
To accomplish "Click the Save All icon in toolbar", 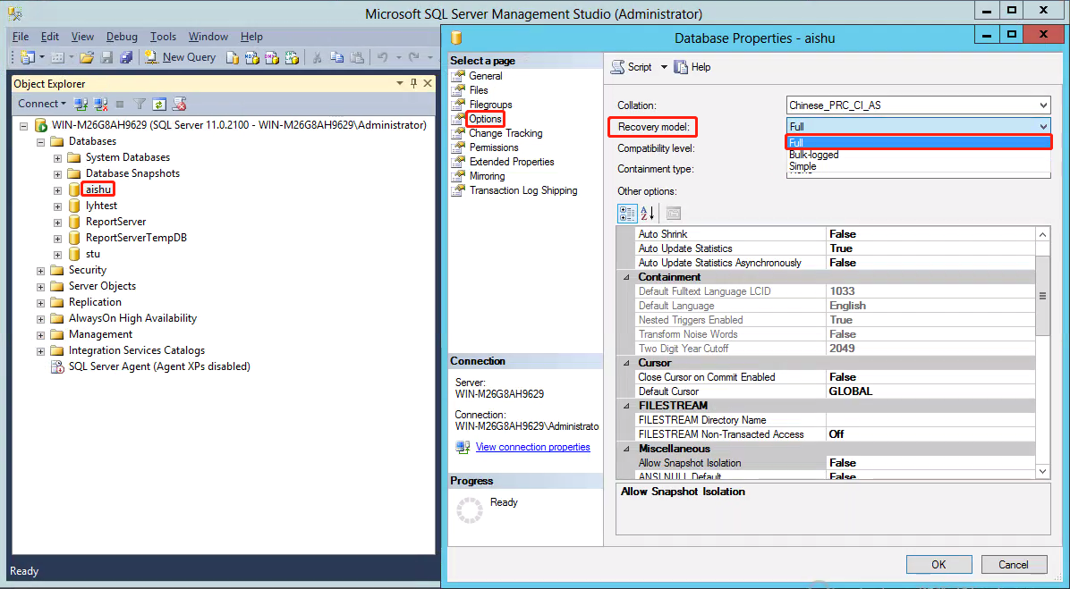I will tap(126, 57).
